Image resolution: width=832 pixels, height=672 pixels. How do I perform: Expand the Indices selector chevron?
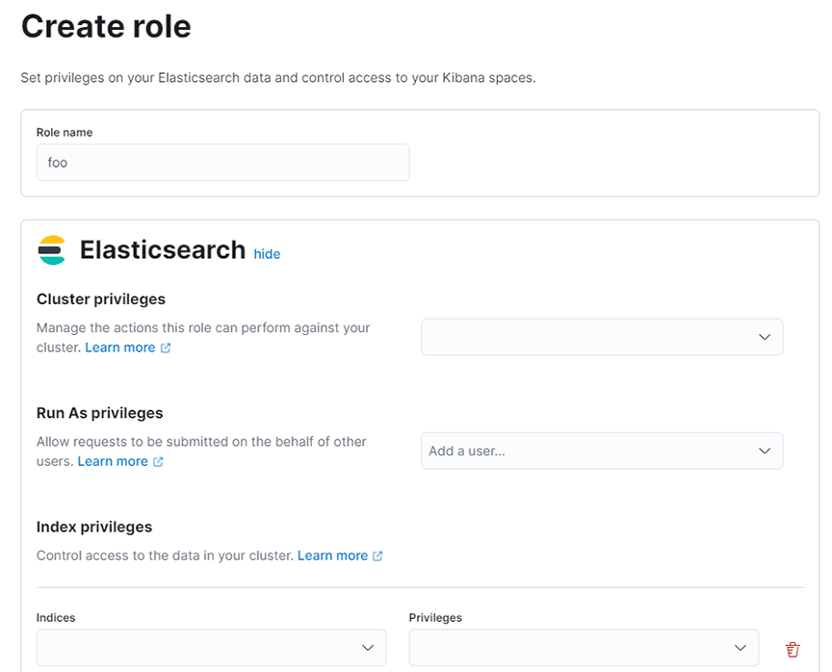pyautogui.click(x=369, y=648)
